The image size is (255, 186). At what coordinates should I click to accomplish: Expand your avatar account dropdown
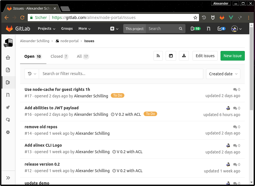(235, 29)
